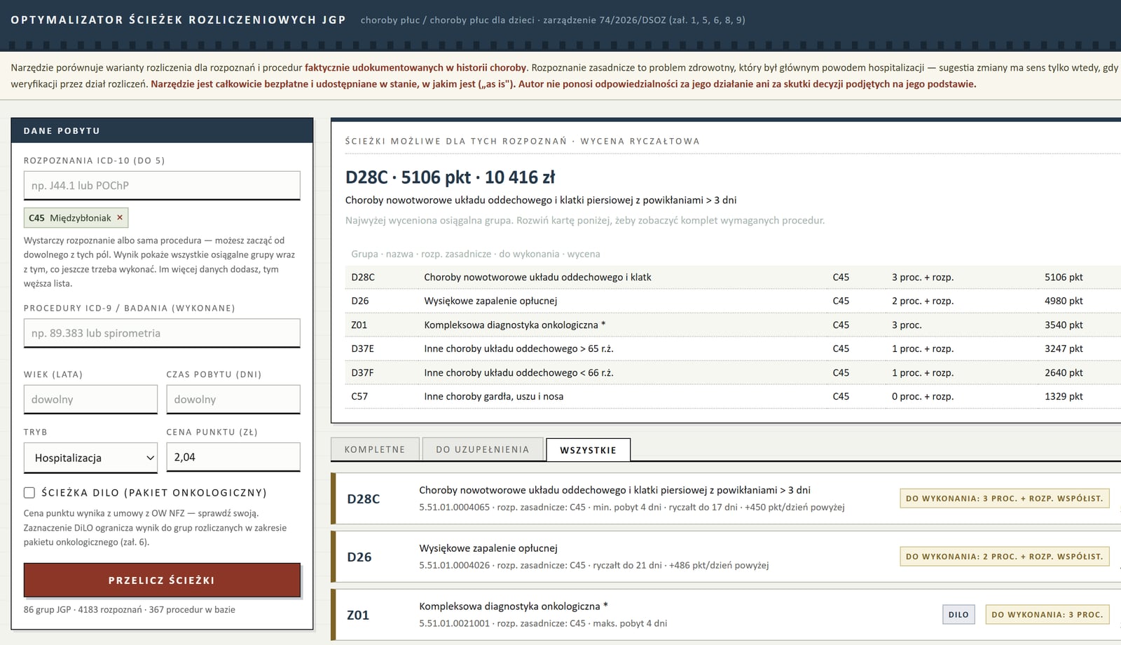
Task: Select the Wszystkie tab
Action: tap(588, 450)
